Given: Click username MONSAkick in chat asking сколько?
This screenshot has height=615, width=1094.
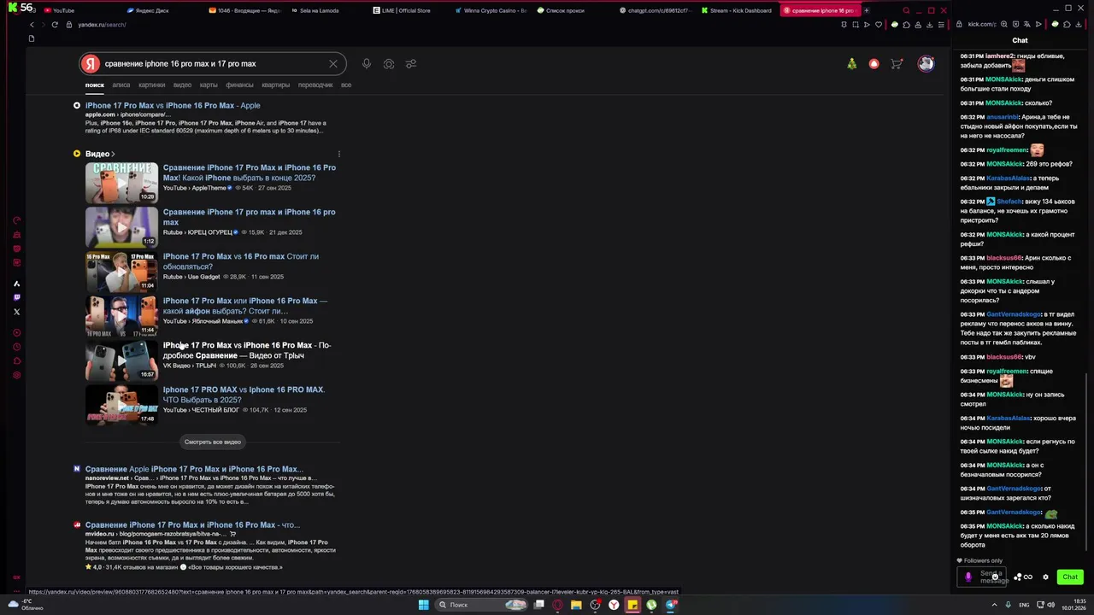Looking at the screenshot, I should (1003, 103).
